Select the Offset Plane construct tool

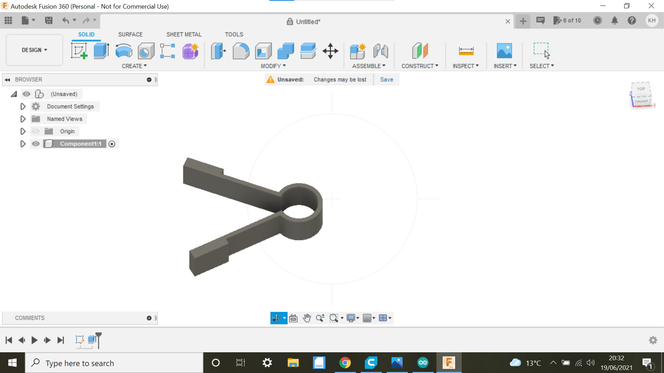click(x=420, y=51)
